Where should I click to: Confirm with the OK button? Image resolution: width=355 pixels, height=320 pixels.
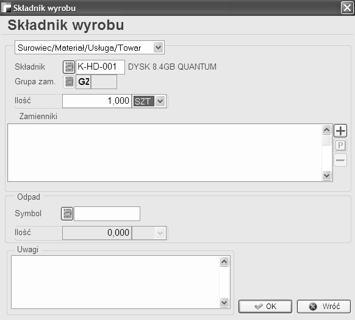click(x=265, y=307)
